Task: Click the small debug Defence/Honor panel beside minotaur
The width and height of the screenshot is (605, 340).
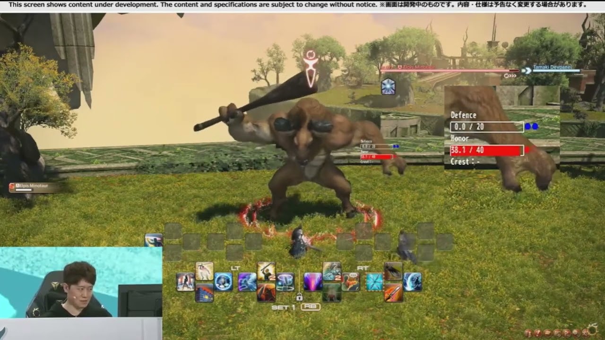Action: 380,151
